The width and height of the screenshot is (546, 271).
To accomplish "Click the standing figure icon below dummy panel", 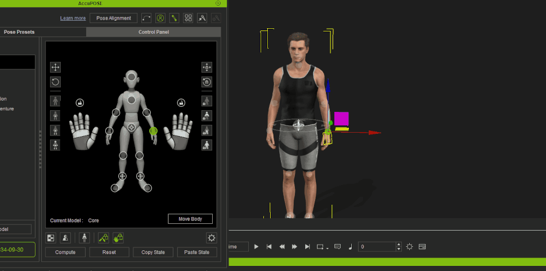I will [84, 238].
